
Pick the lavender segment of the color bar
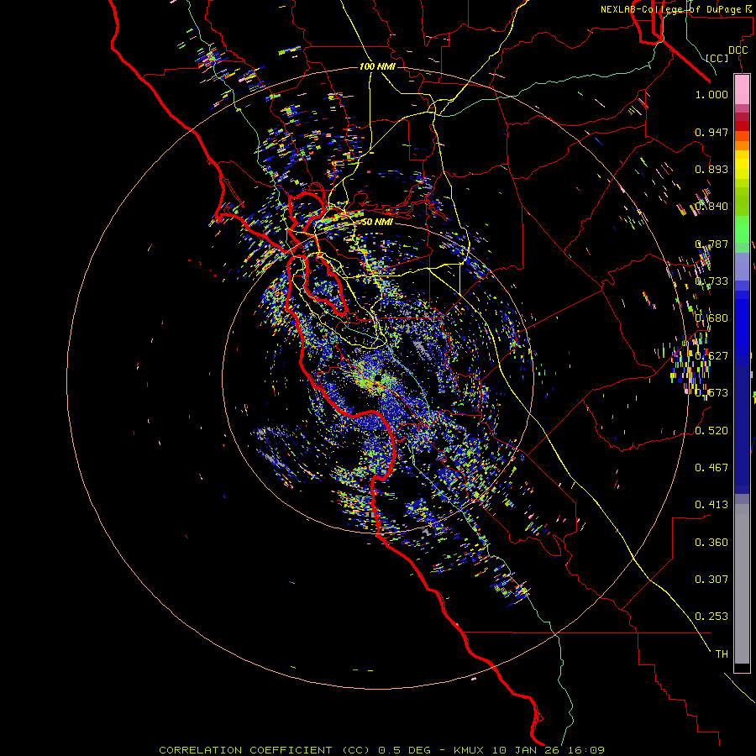coord(742,266)
